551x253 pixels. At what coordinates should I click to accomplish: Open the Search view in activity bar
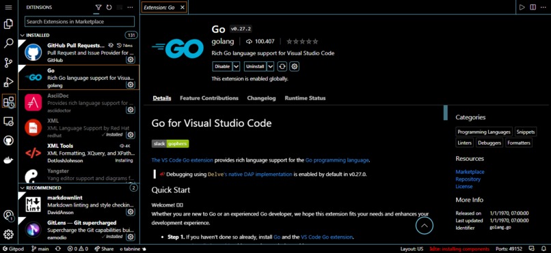[8, 44]
